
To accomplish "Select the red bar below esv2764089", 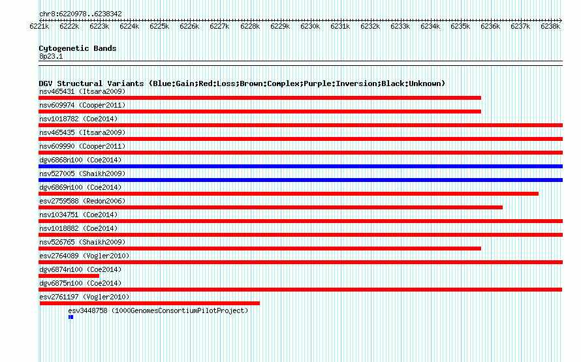I will click(300, 262).
